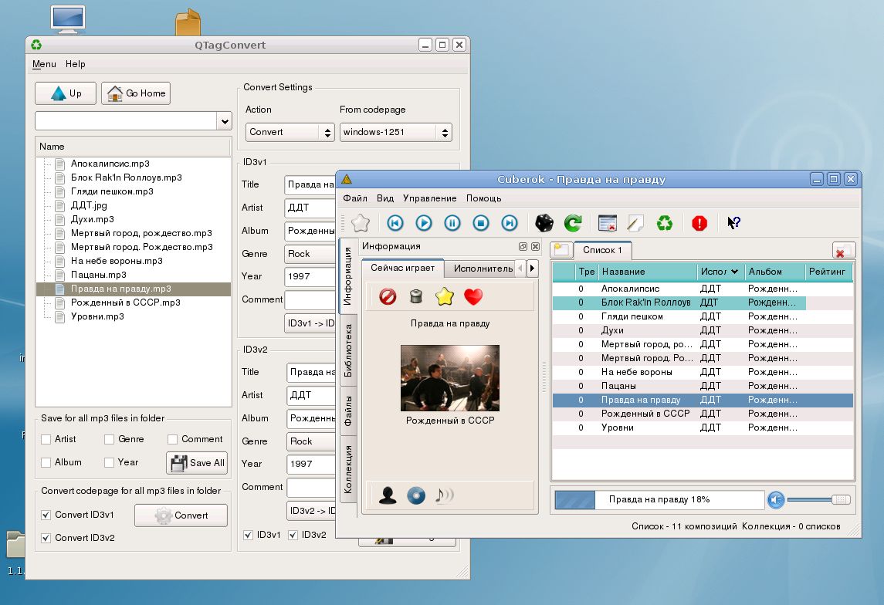Skip to previous track in Cuberok
This screenshot has height=605, width=884.
pyautogui.click(x=395, y=223)
